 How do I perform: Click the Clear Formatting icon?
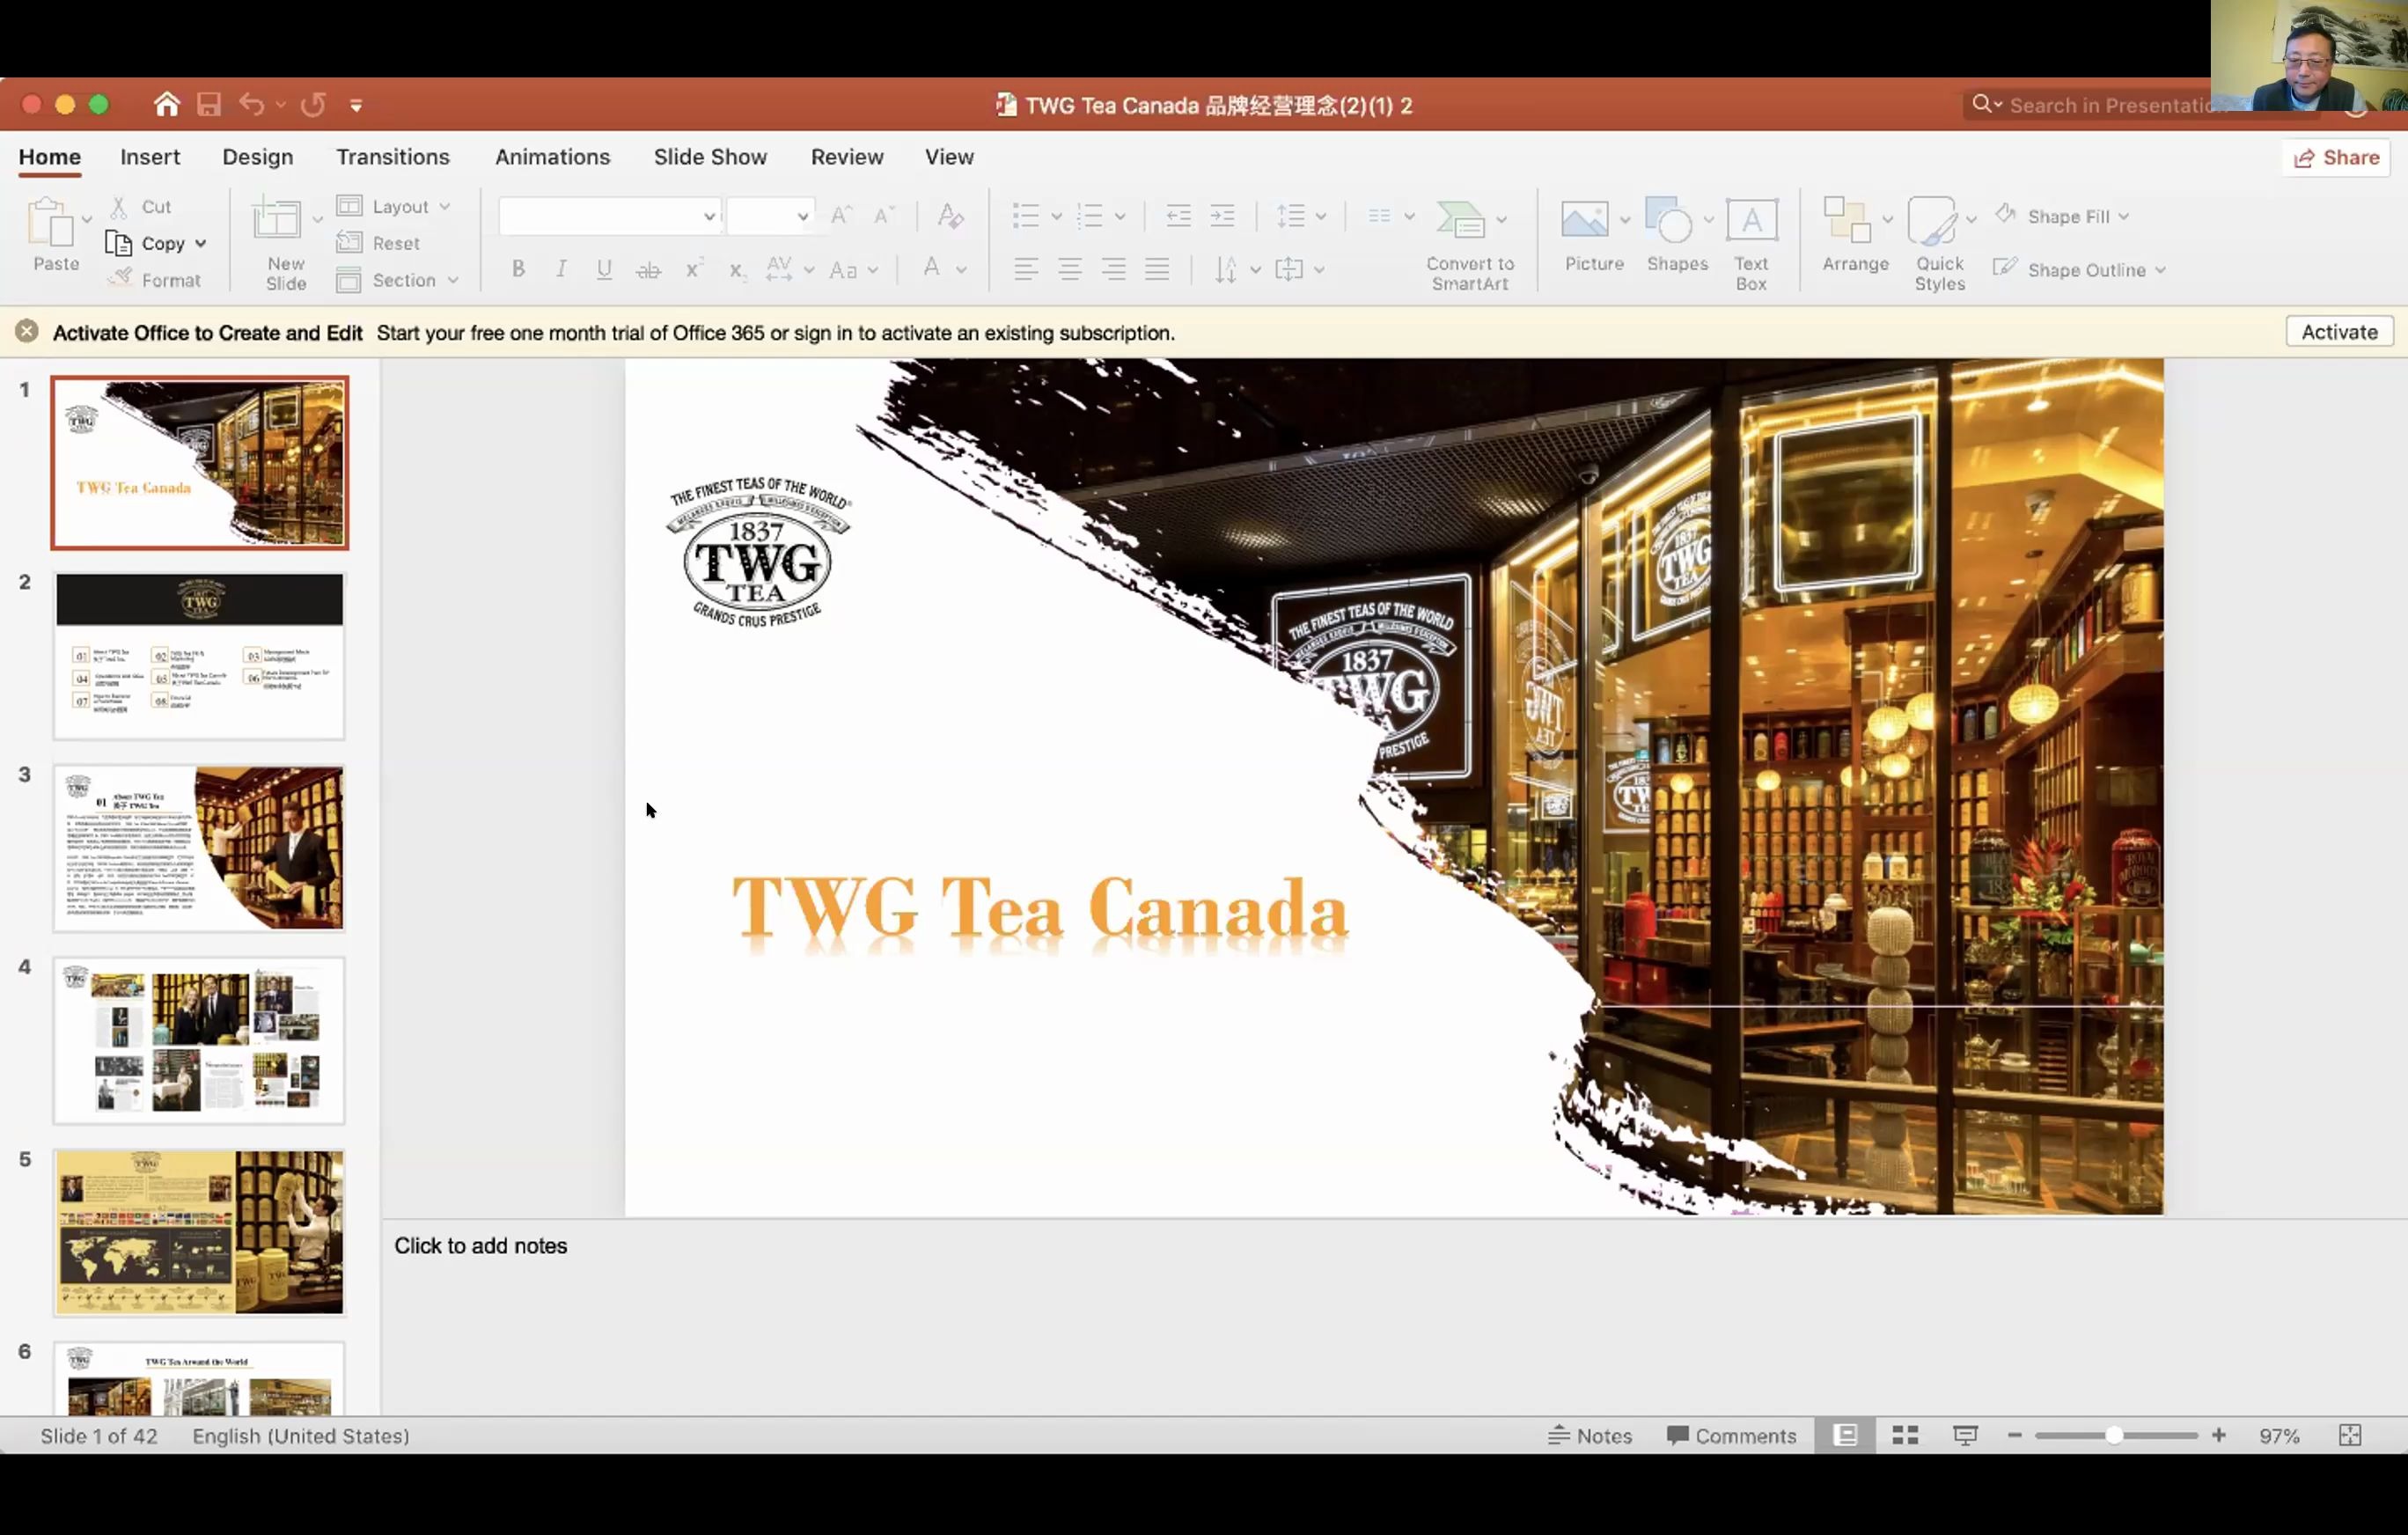(949, 216)
